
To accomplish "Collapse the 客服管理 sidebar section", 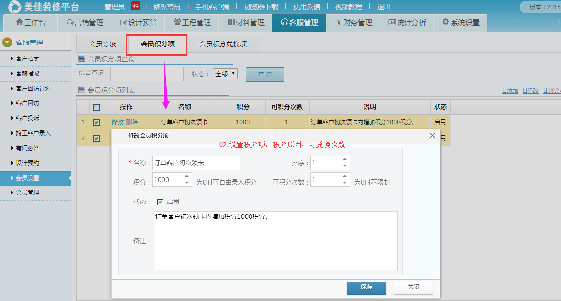I will click(7, 43).
